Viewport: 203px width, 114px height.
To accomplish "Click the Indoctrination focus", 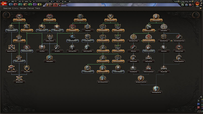I will click(x=149, y=59).
